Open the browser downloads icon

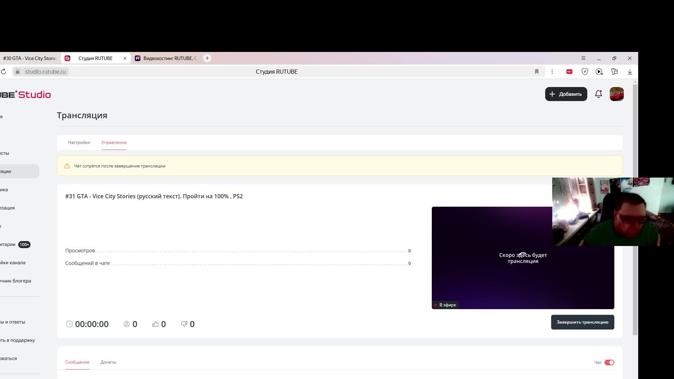630,72
